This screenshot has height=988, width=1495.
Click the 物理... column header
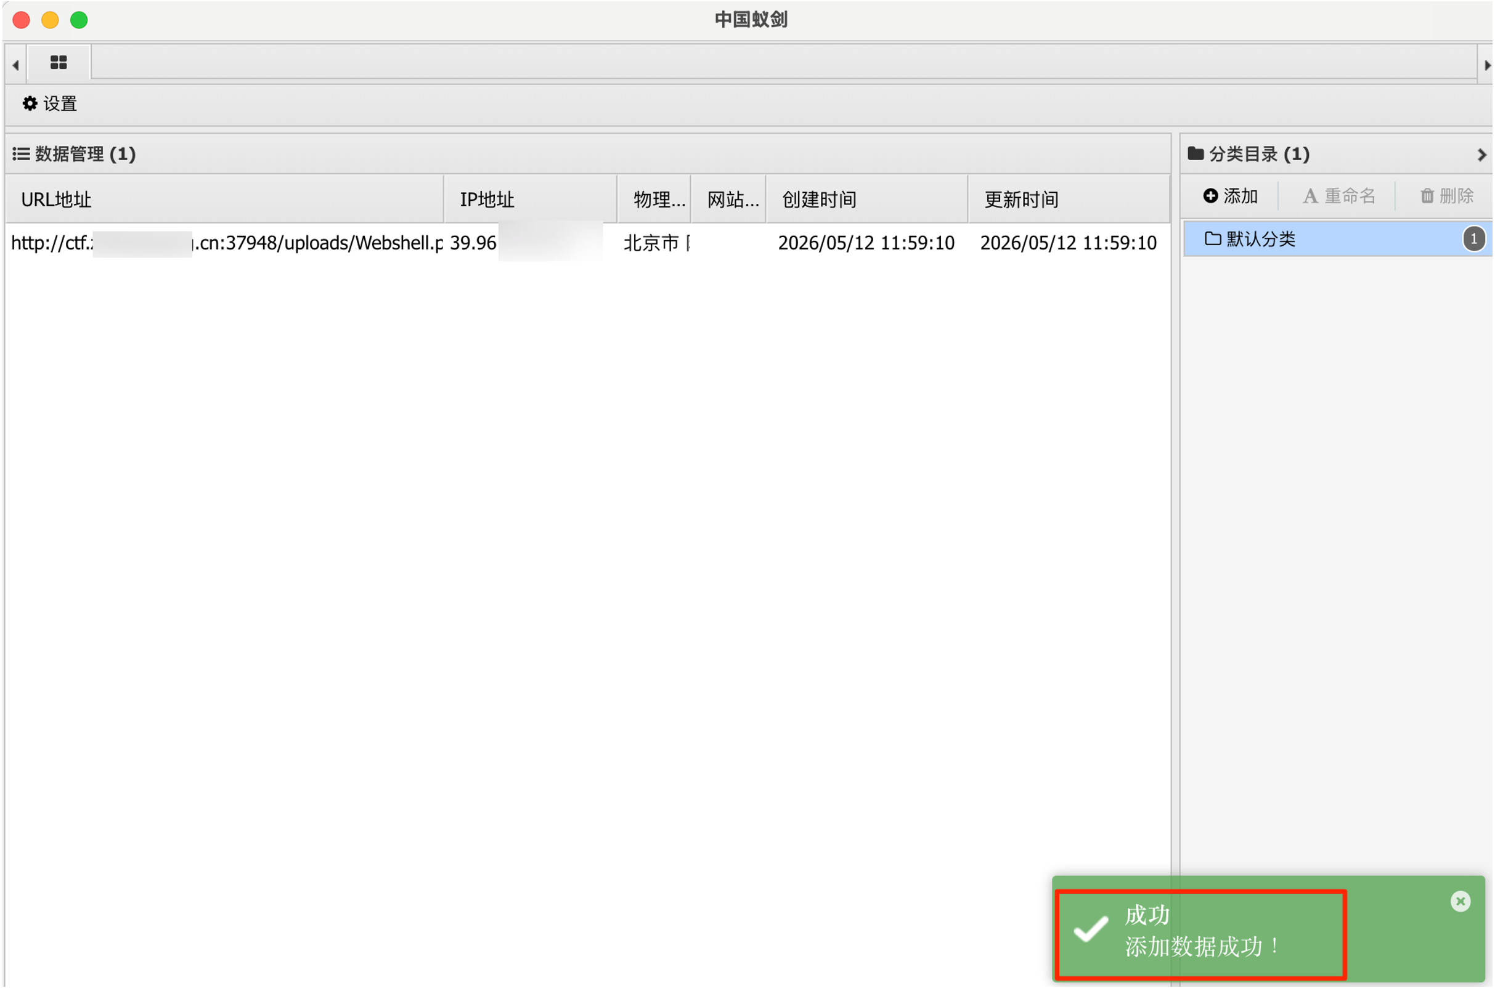pyautogui.click(x=654, y=199)
